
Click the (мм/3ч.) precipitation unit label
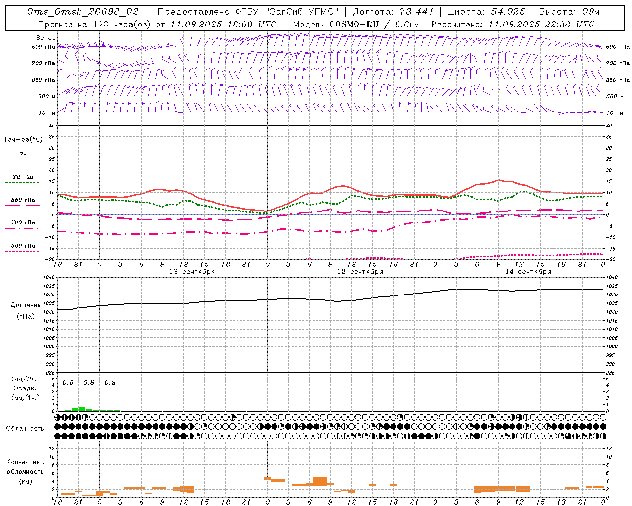[x=26, y=379]
